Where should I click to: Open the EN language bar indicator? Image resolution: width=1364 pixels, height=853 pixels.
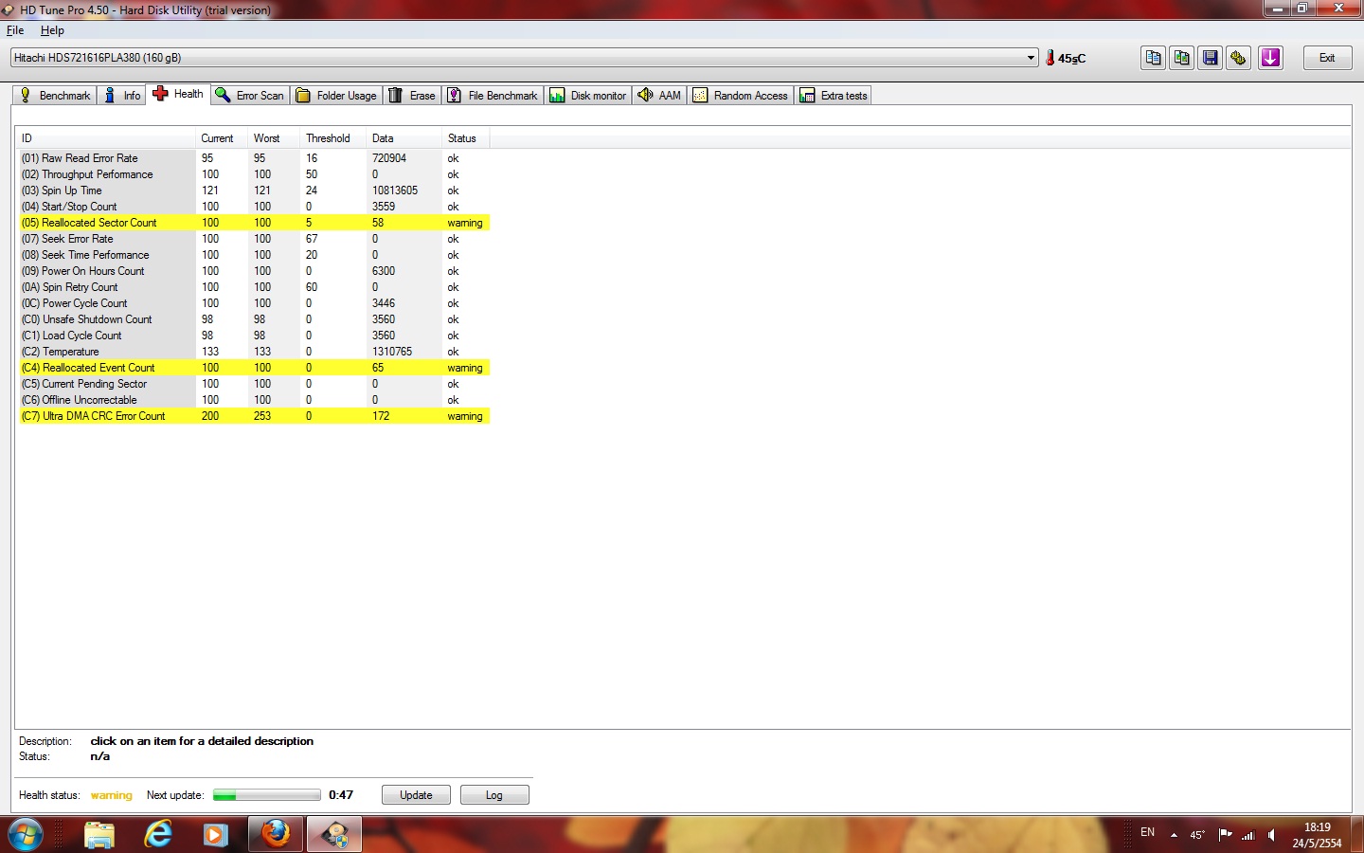(x=1147, y=832)
